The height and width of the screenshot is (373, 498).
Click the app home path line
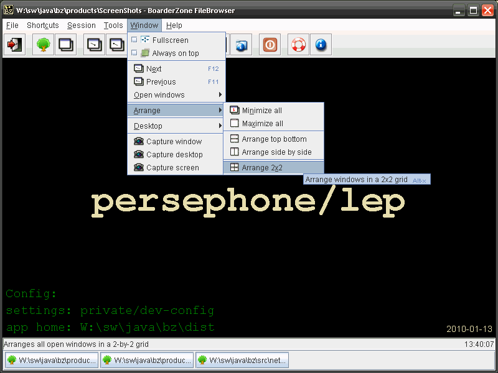110,327
